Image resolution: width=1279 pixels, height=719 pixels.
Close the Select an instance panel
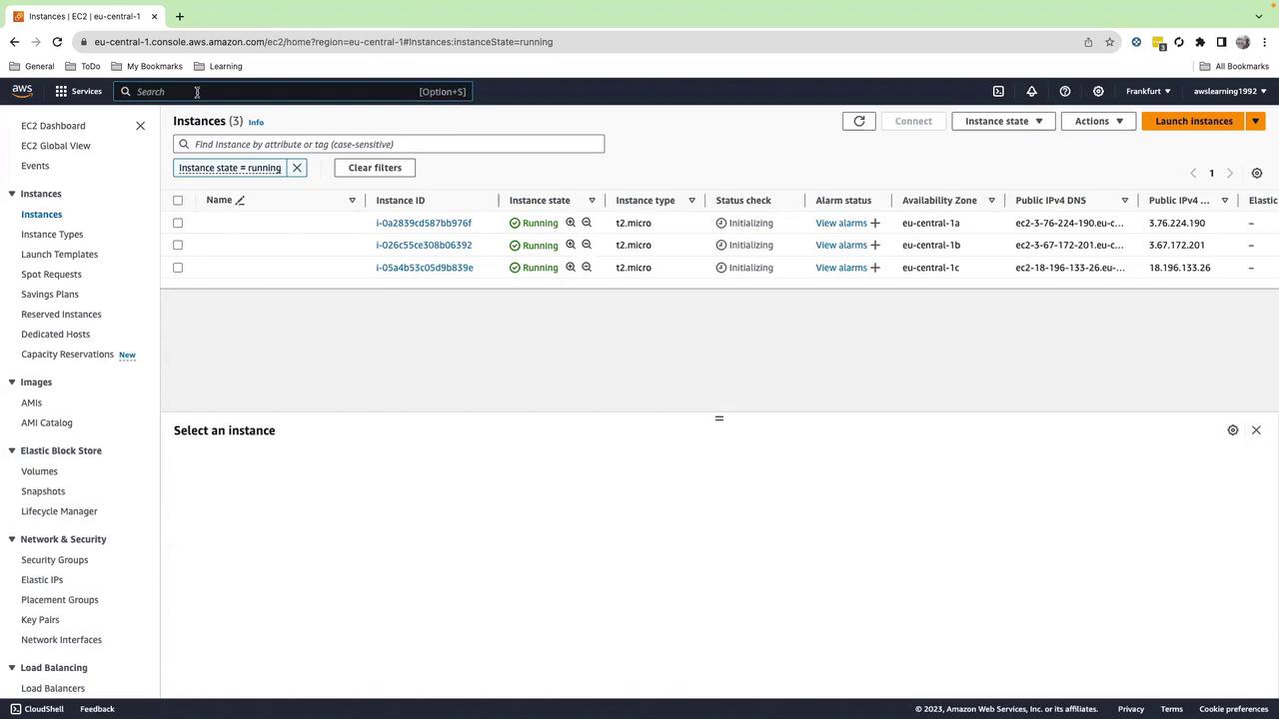(1256, 430)
